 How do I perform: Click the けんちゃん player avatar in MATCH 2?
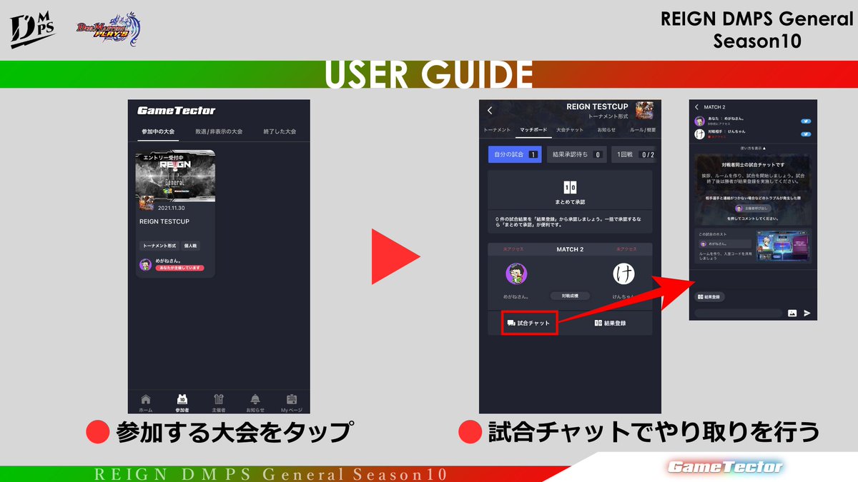(624, 273)
